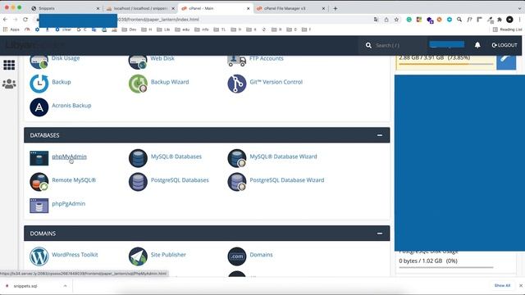The height and width of the screenshot is (295, 525).
Task: Click the Git Version Control icon
Action: tap(237, 84)
